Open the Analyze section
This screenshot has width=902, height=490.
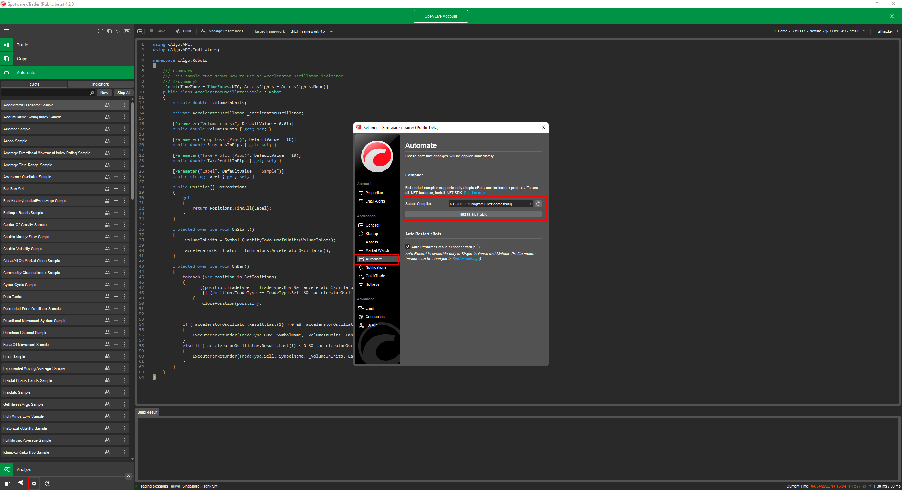coord(67,470)
